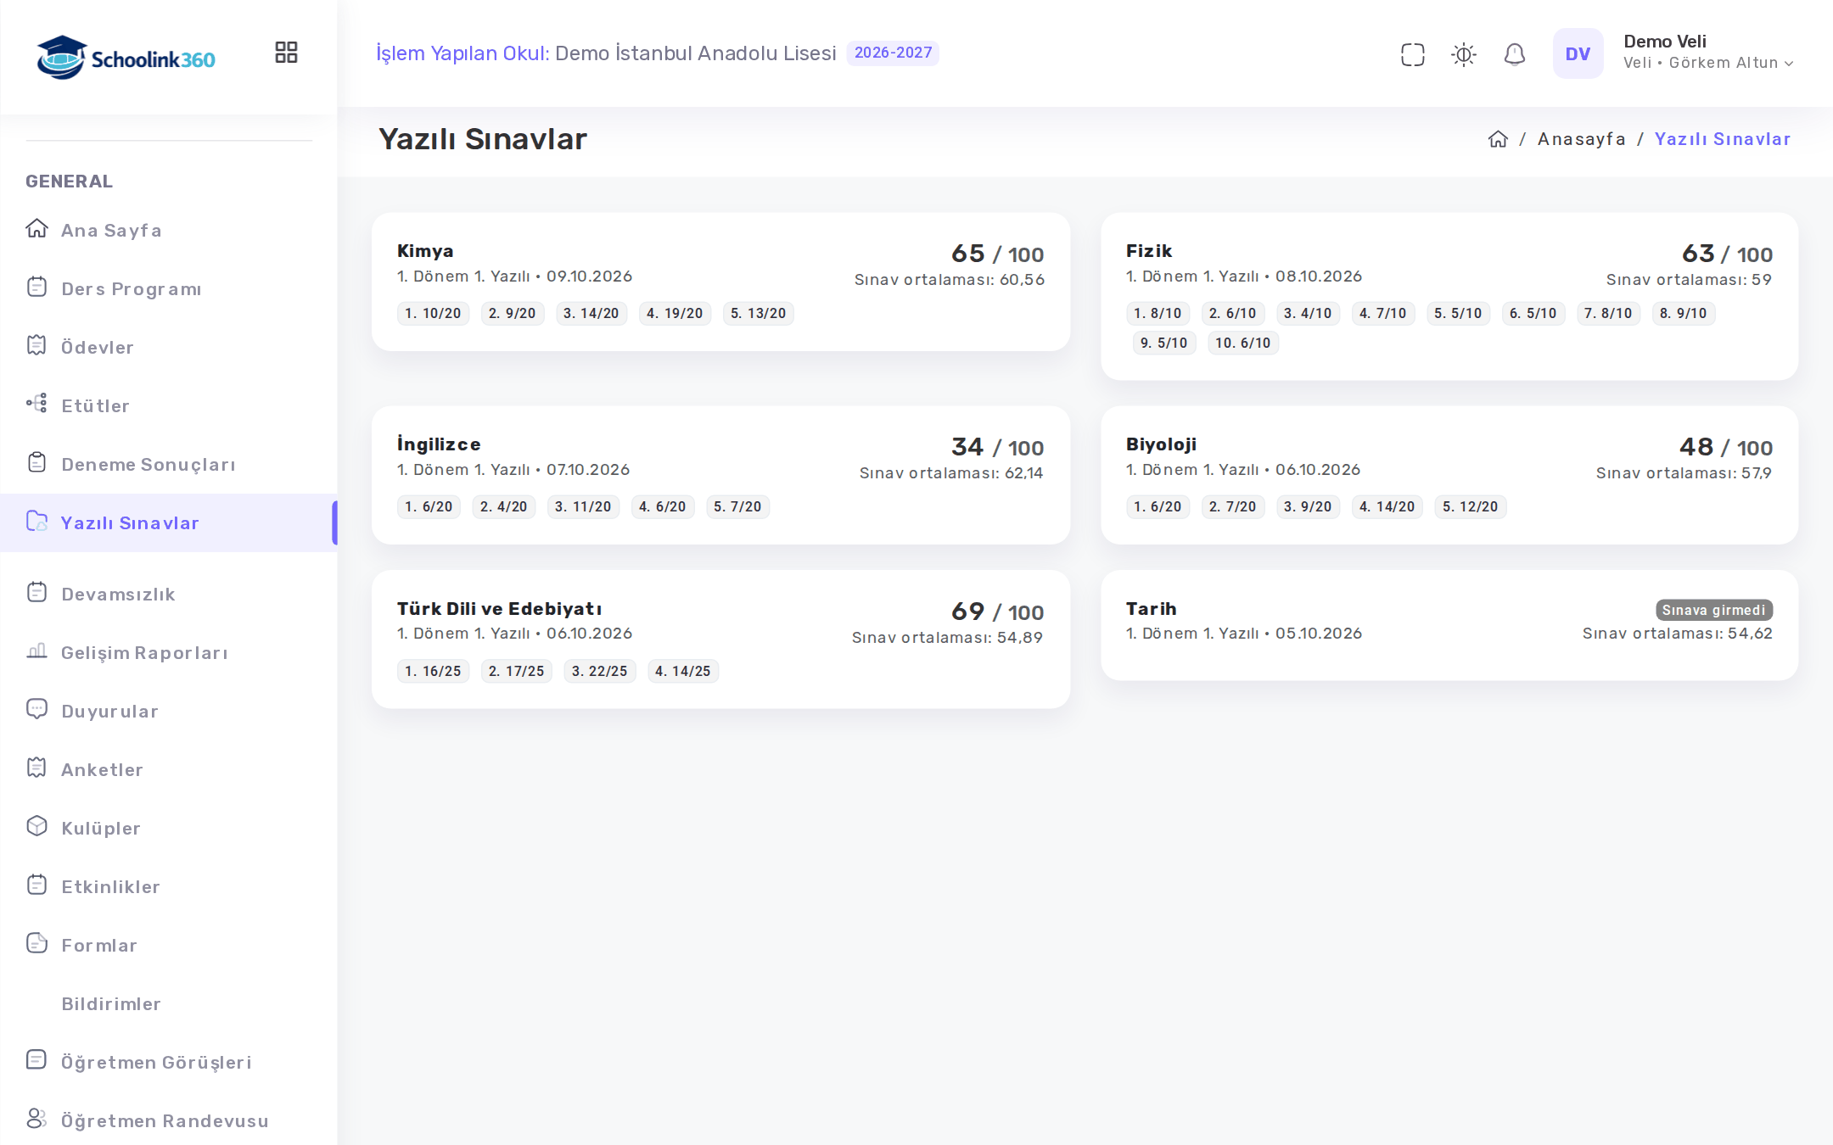Select the 2026-2027 academic year badge

tap(893, 53)
